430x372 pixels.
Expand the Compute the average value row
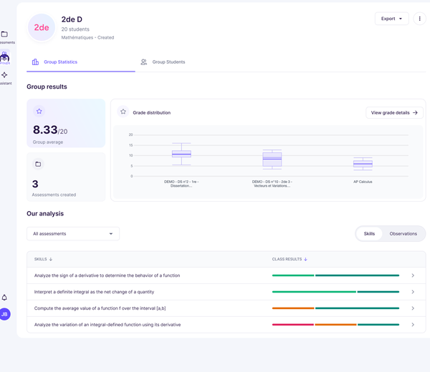413,308
